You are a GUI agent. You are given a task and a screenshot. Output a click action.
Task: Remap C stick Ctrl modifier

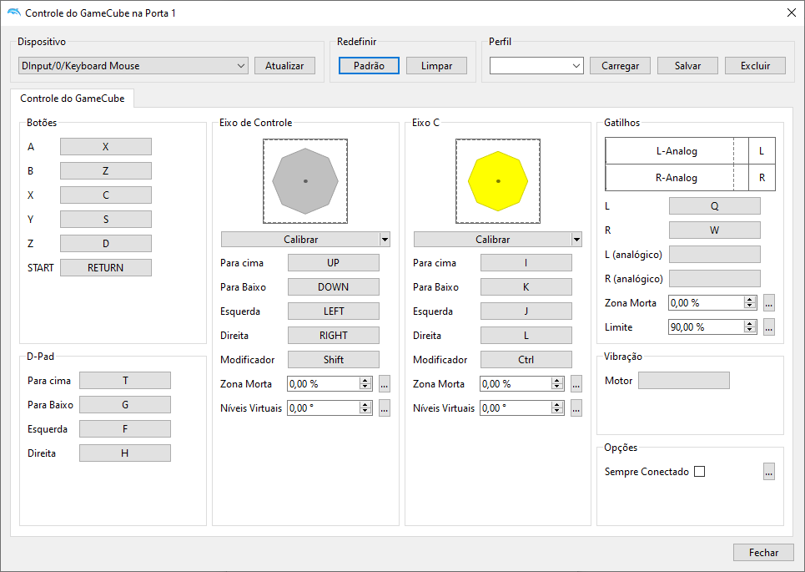526,359
